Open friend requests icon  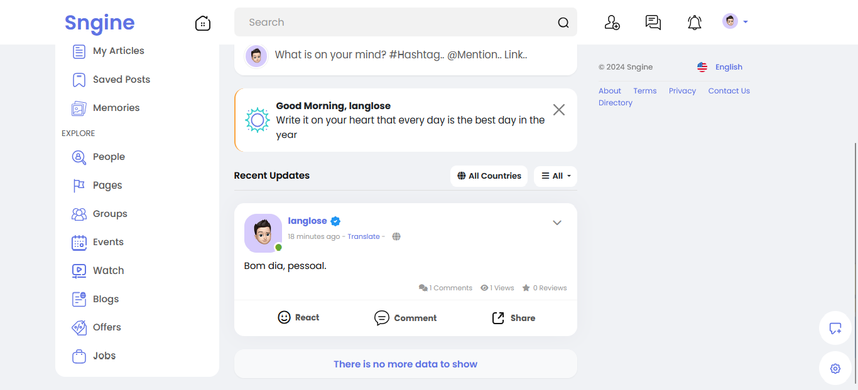[612, 23]
